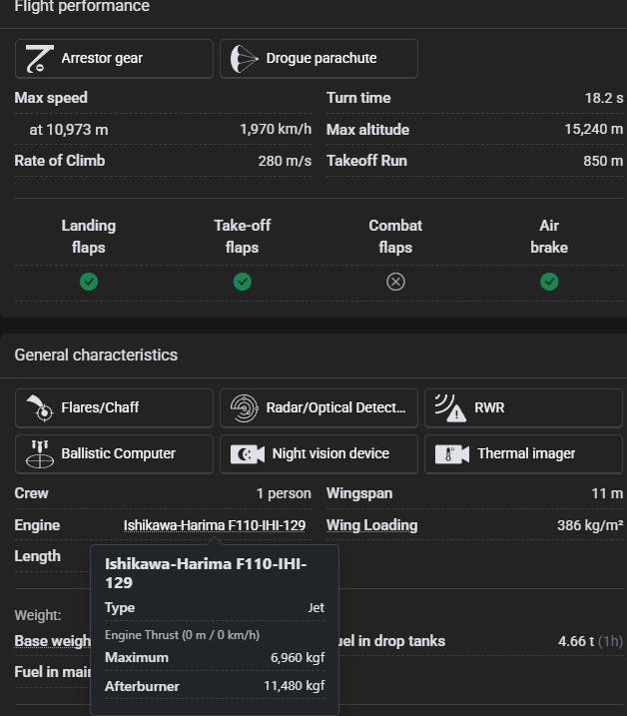Screen dimensions: 627x716
Task: Click the Flares/Chaff icon
Action: pyautogui.click(x=39, y=408)
